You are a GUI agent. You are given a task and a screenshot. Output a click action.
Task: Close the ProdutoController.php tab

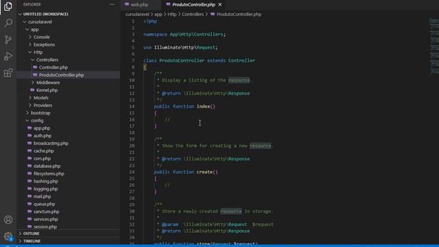(220, 5)
